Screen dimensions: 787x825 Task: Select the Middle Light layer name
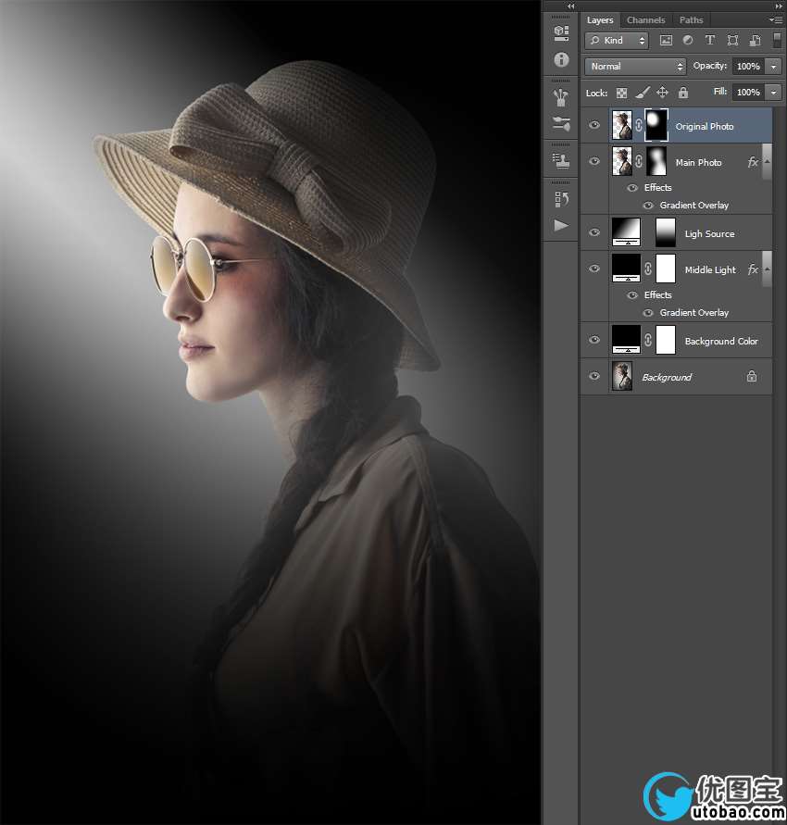click(x=710, y=270)
